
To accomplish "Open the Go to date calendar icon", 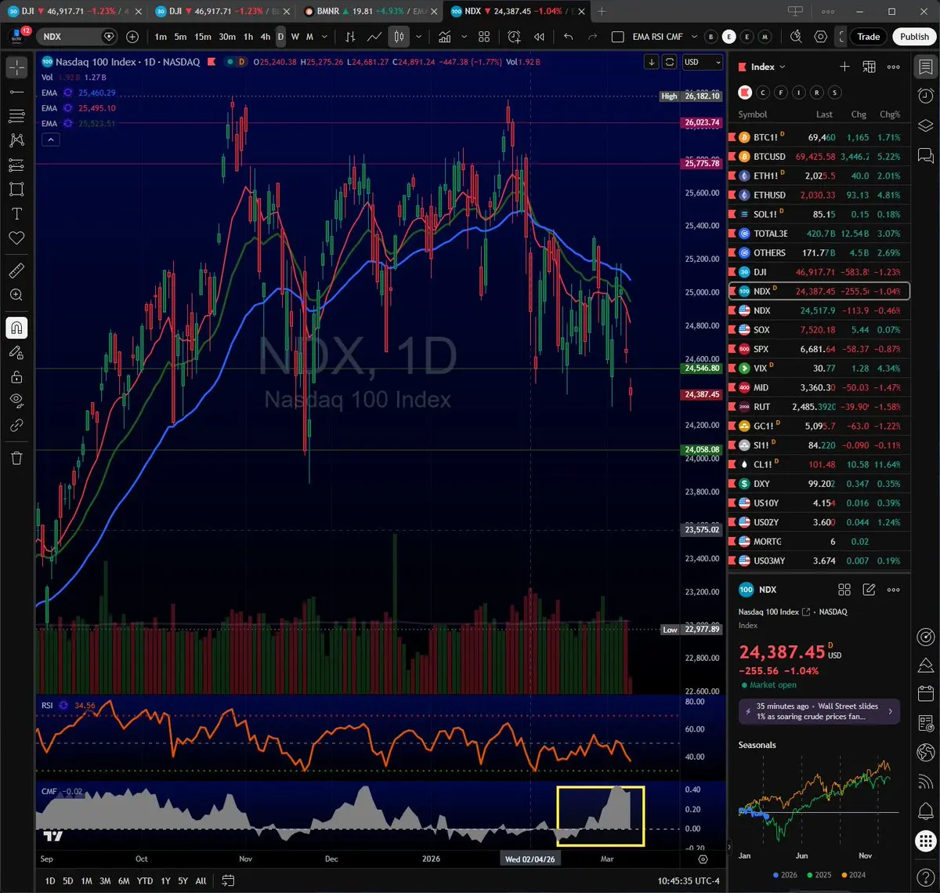I will pyautogui.click(x=228, y=880).
